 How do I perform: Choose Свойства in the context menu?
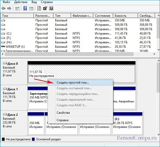coord(63,113)
